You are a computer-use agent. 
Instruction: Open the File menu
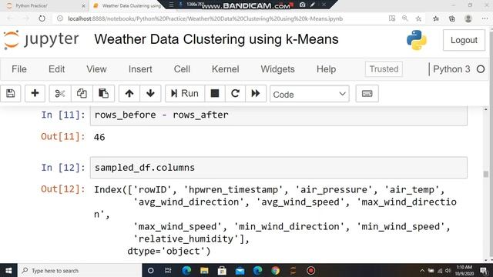(x=19, y=69)
